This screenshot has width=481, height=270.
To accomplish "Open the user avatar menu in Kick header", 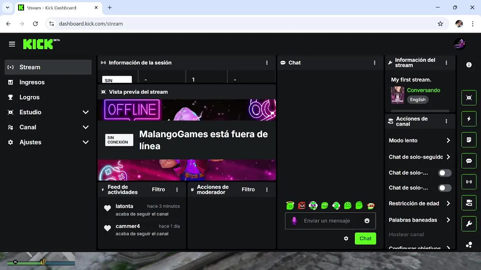I will click(x=460, y=44).
